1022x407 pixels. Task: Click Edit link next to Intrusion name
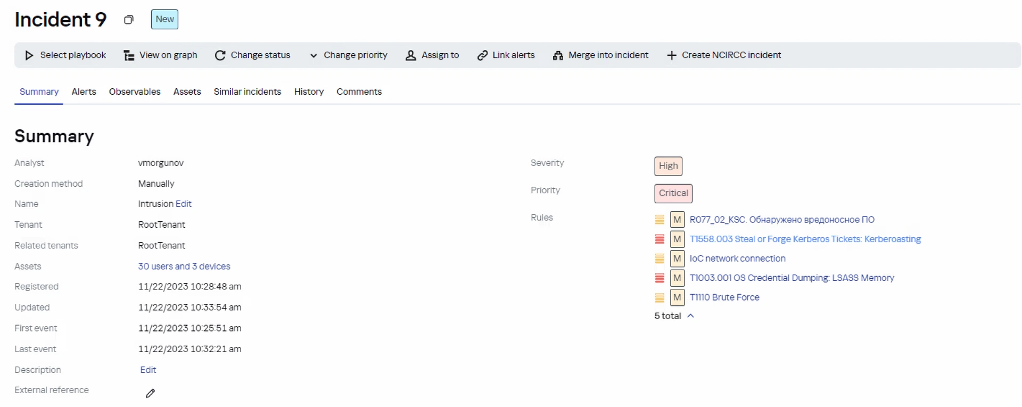[x=184, y=204]
